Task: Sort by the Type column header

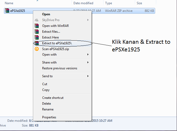Action: [109, 3]
